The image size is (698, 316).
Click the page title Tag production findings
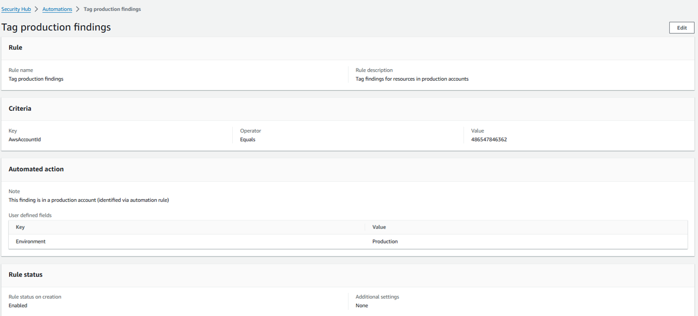click(56, 27)
